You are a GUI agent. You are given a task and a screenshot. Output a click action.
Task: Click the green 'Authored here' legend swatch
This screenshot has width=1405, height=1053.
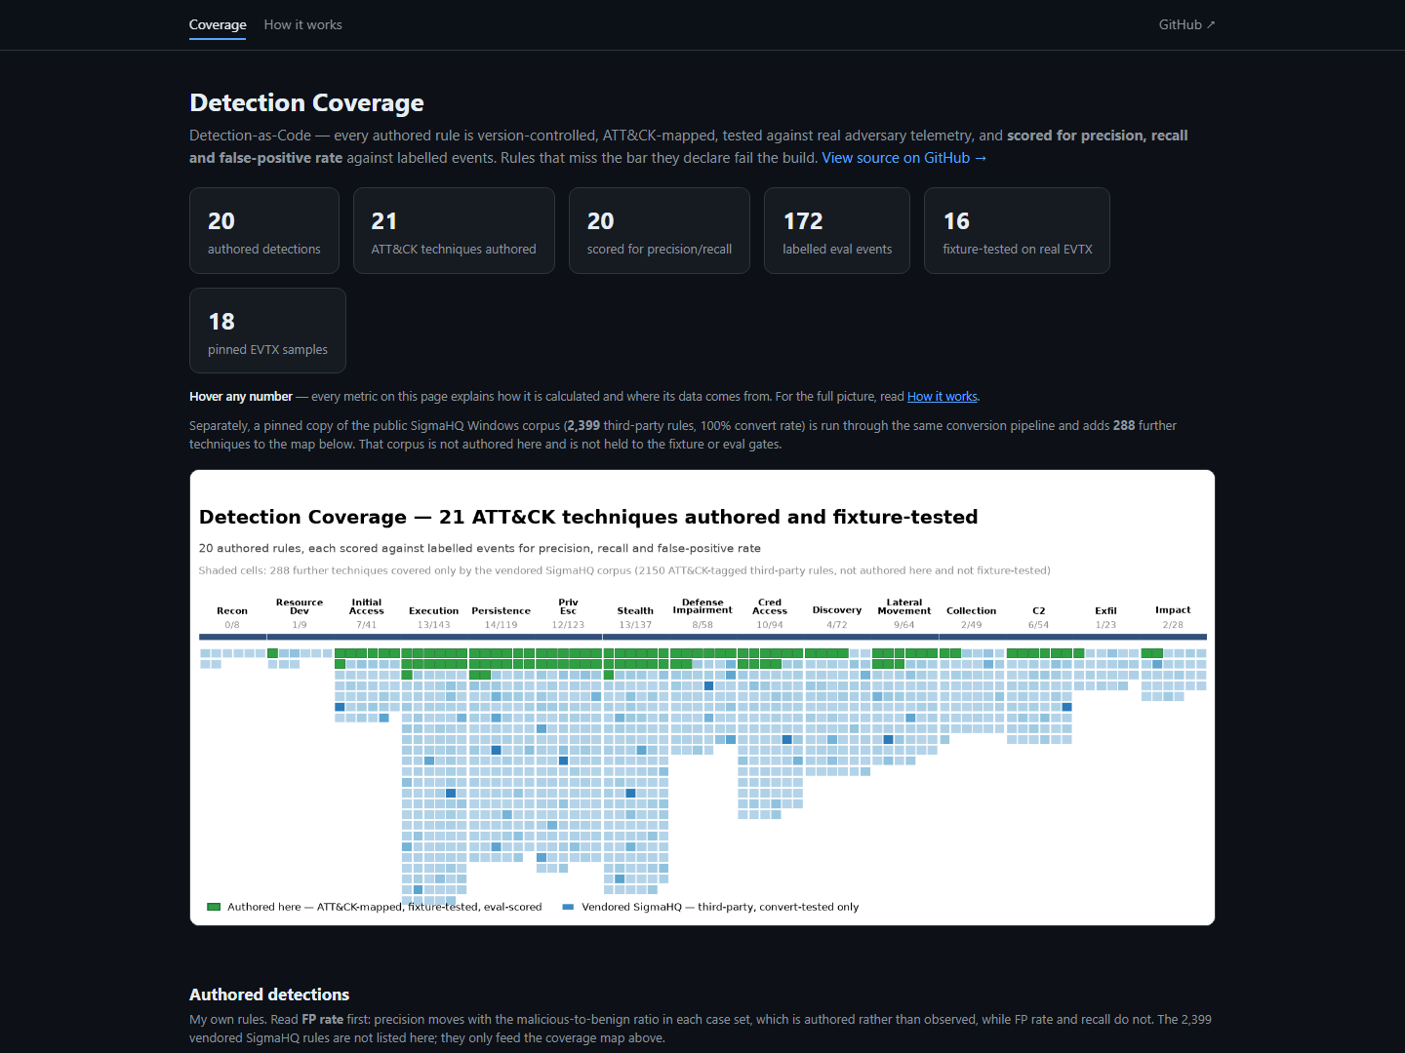coord(214,907)
